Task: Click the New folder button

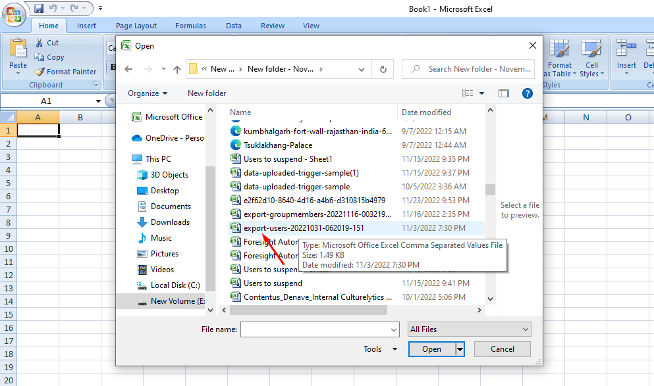Action: tap(206, 93)
